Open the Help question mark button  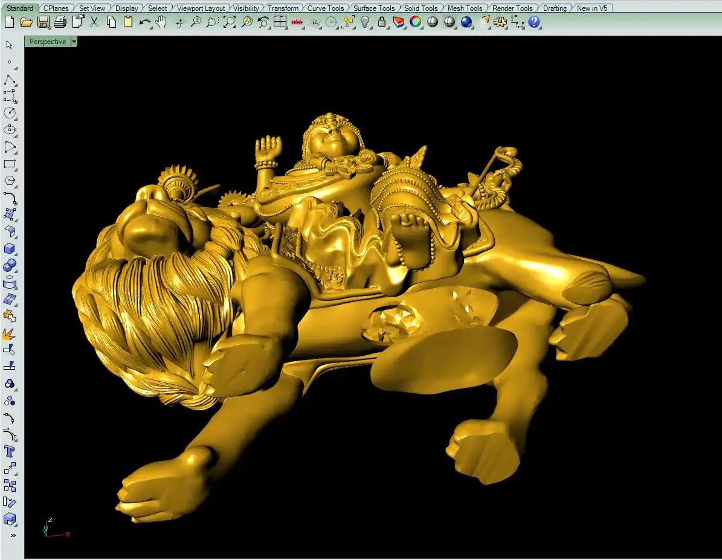(534, 22)
